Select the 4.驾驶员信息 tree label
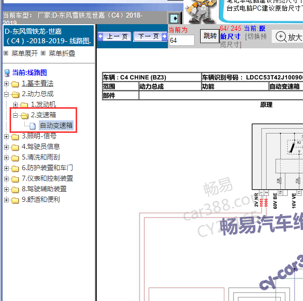This screenshot has height=301, width=303. [41, 146]
